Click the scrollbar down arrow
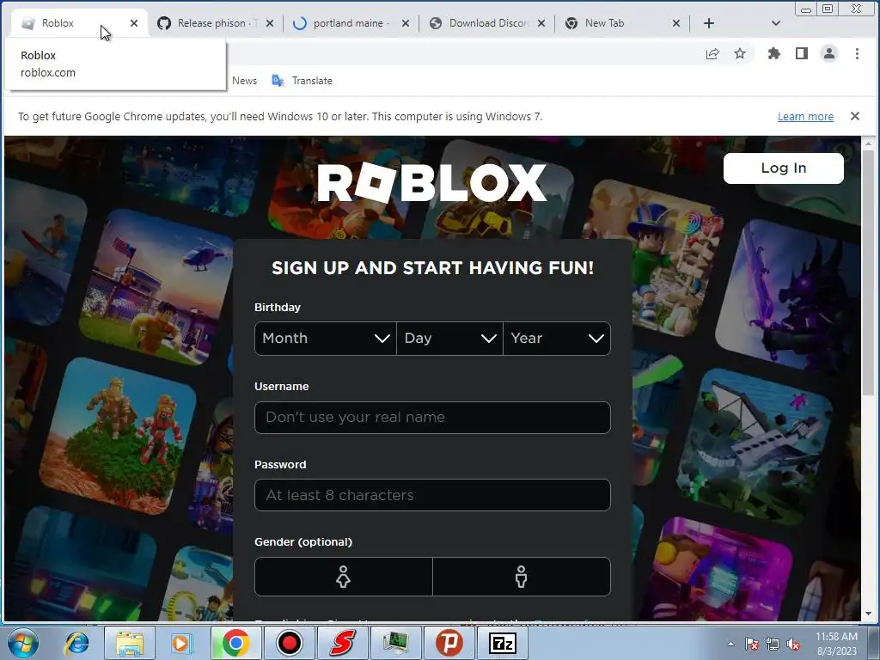The width and height of the screenshot is (880, 660). (868, 614)
